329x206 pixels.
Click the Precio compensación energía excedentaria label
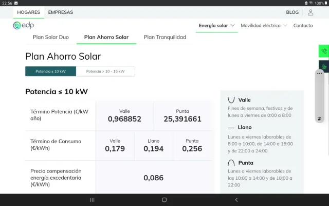click(x=56, y=178)
